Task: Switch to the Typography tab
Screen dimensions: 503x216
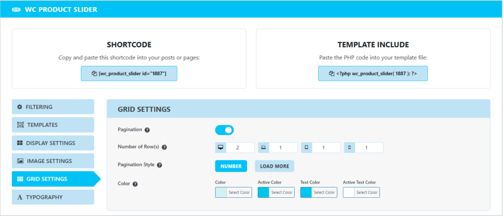Action: pyautogui.click(x=53, y=197)
